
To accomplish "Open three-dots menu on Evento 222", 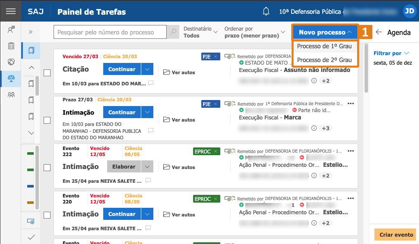I will click(x=351, y=151).
